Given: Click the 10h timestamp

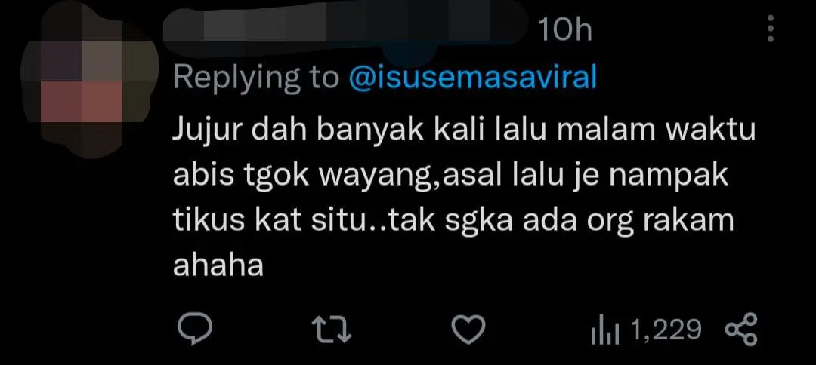Looking at the screenshot, I should click(x=564, y=31).
